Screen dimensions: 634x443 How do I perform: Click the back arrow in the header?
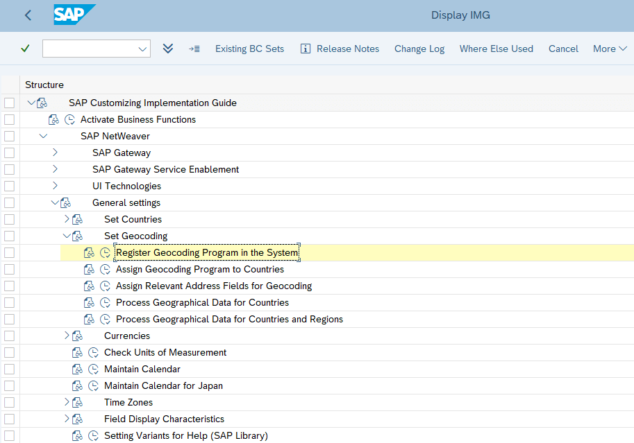[28, 15]
